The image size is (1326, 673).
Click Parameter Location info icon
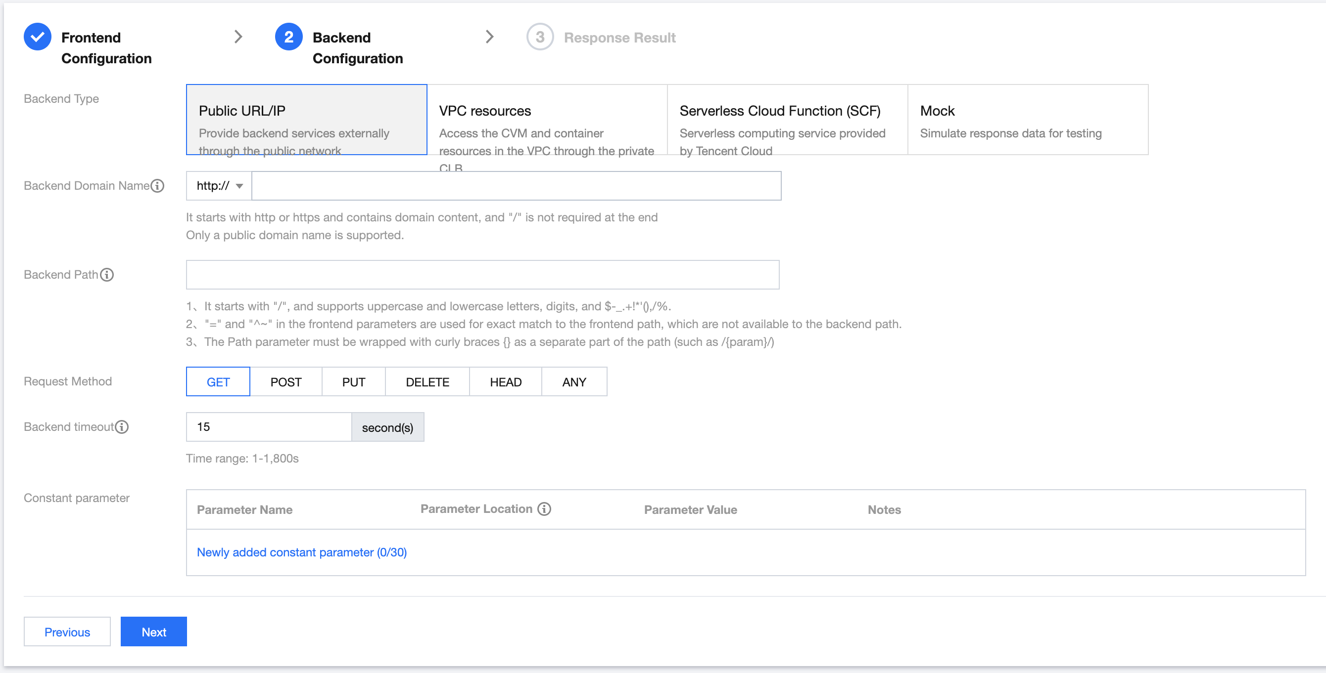544,508
